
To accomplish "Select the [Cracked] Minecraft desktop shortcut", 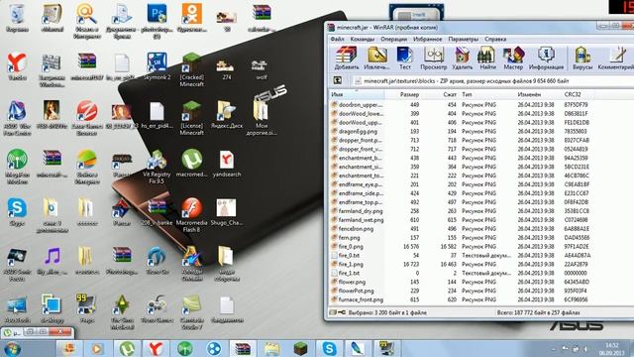I will (191, 69).
